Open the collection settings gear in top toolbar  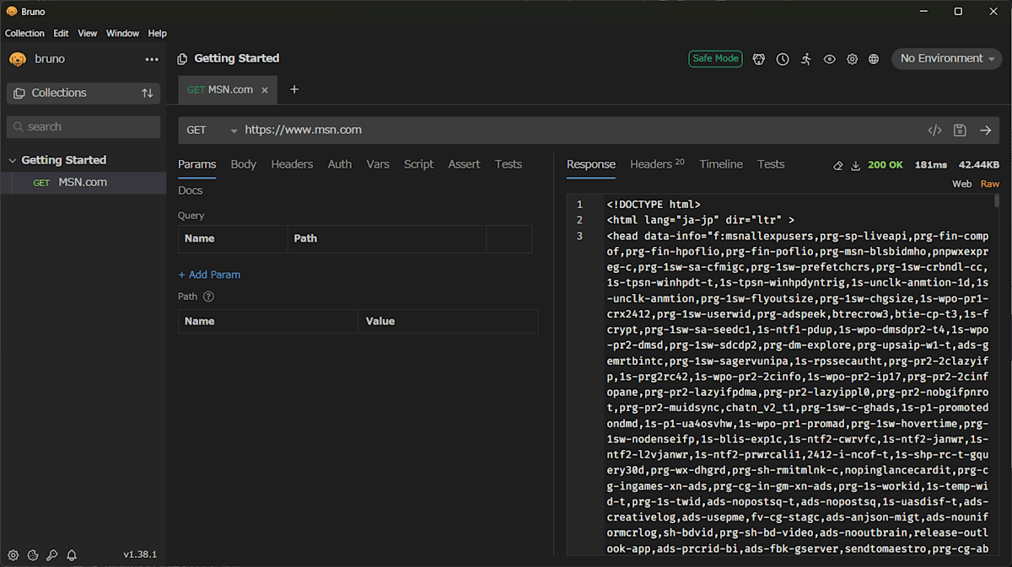853,59
